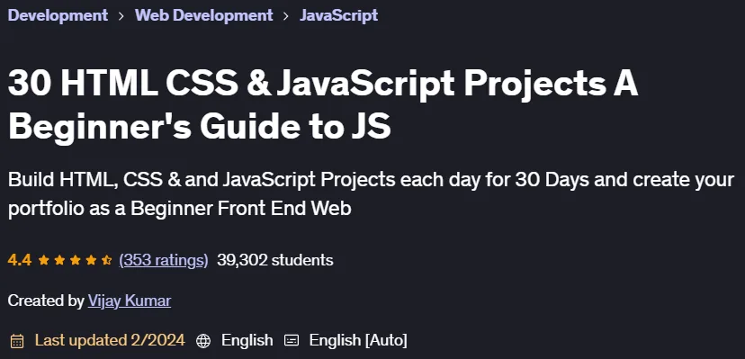Screen dimensions: 745x359
Task: Click chevron before JavaScript breadcrumb
Action: coord(286,16)
